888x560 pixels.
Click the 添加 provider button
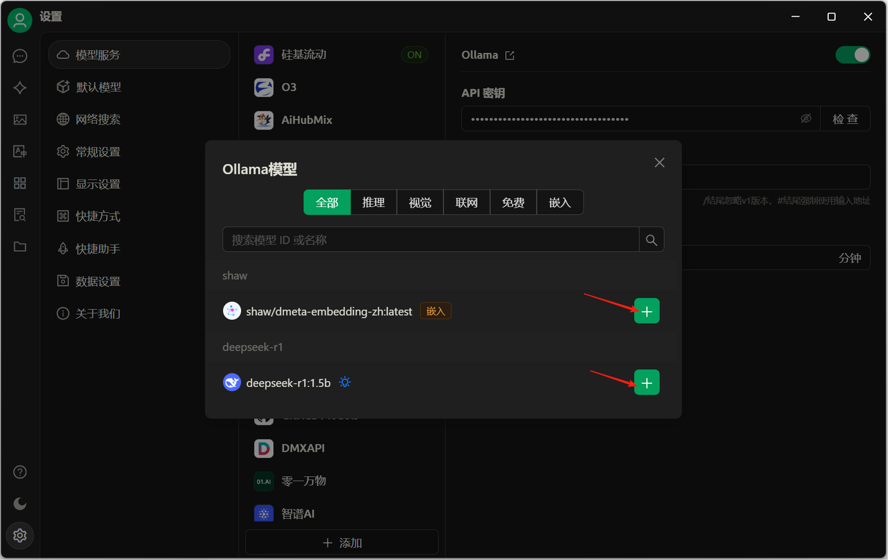[342, 543]
